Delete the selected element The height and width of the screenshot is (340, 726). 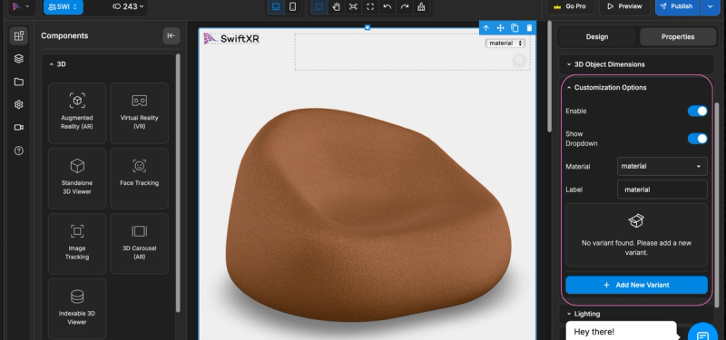pos(529,28)
